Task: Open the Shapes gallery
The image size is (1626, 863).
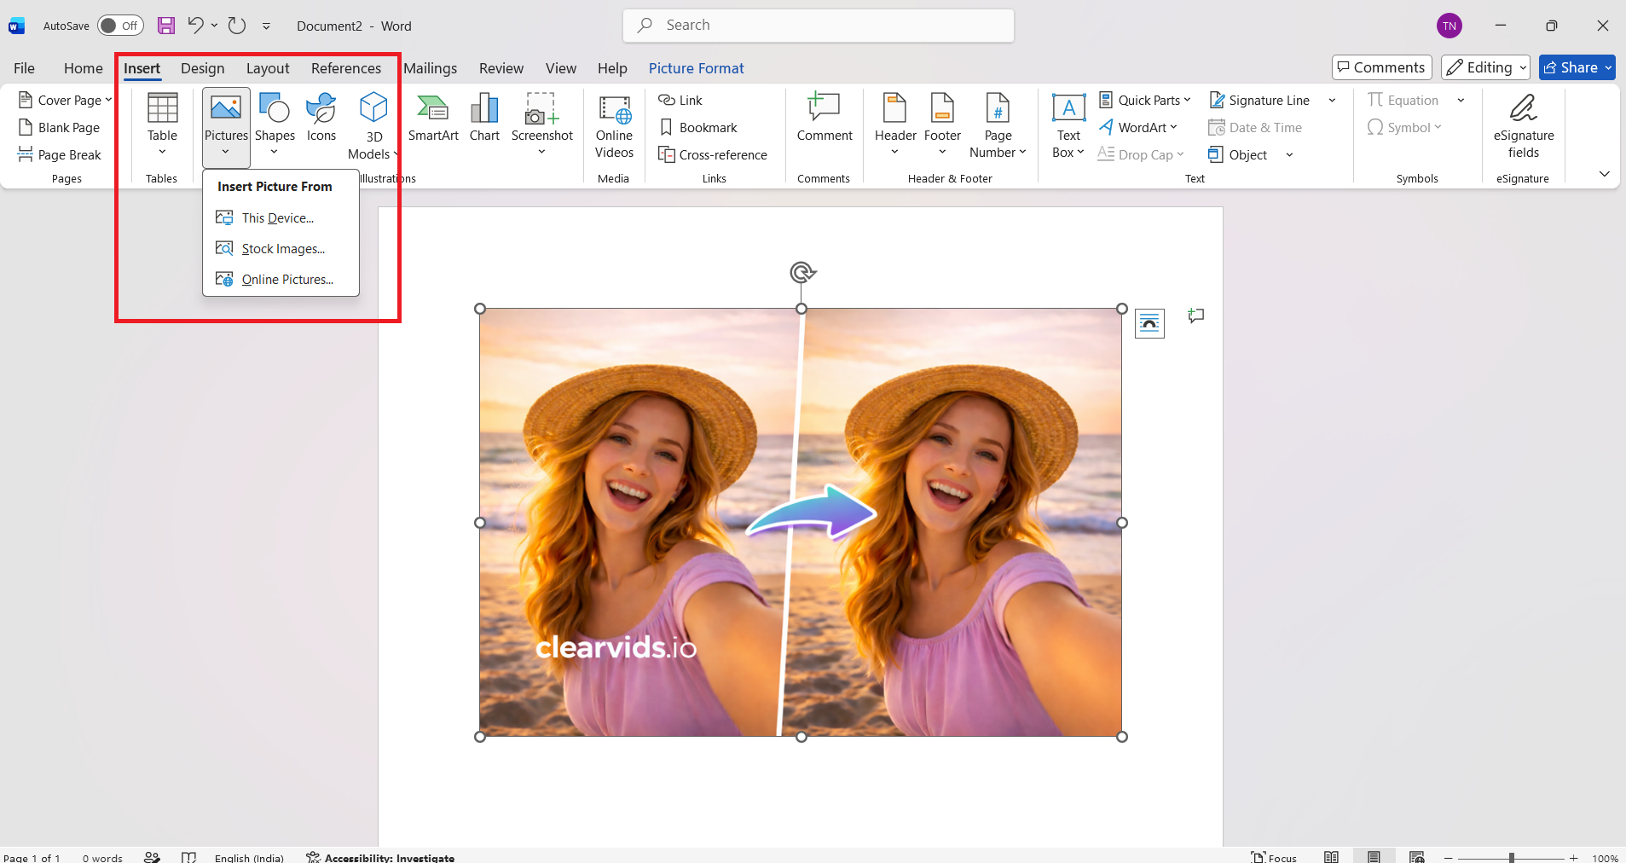Action: 275,125
